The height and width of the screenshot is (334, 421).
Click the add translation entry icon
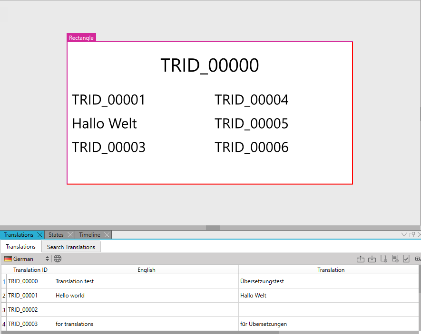coord(383,259)
